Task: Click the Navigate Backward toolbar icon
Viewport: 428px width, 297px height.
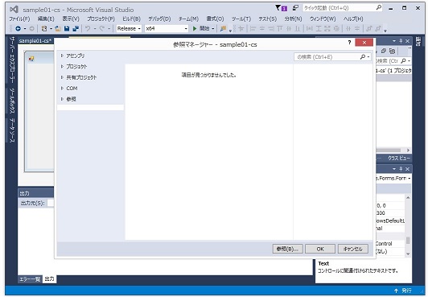Action: point(18,28)
